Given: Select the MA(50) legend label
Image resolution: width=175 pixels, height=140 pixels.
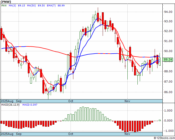Looking at the screenshot, I should [x=31, y=6].
